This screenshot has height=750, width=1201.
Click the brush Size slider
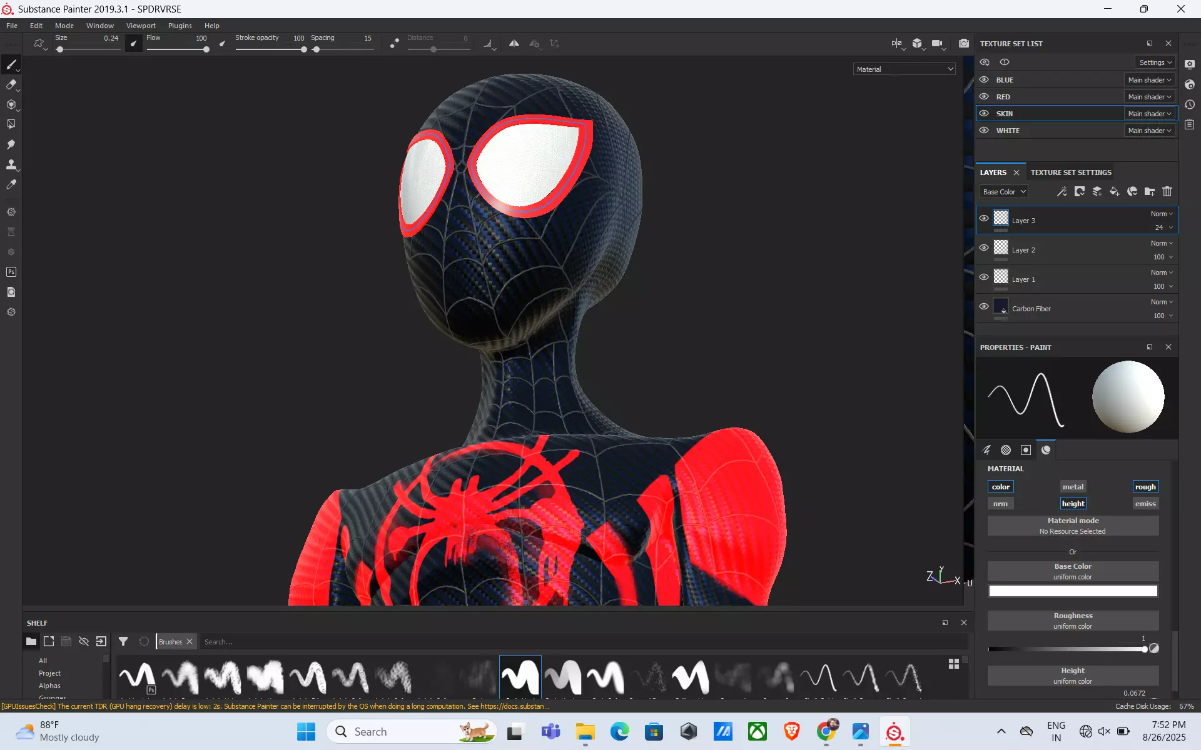point(88,49)
